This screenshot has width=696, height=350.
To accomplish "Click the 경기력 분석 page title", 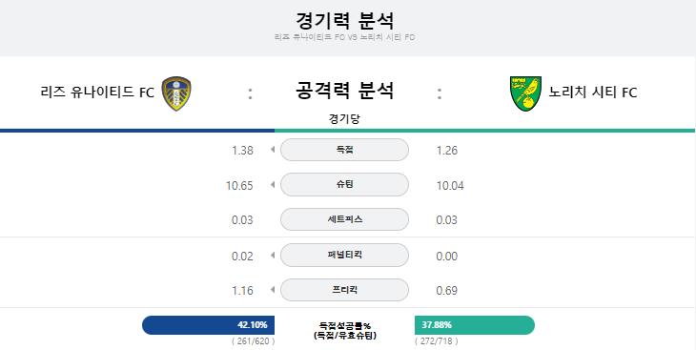I will tap(344, 20).
